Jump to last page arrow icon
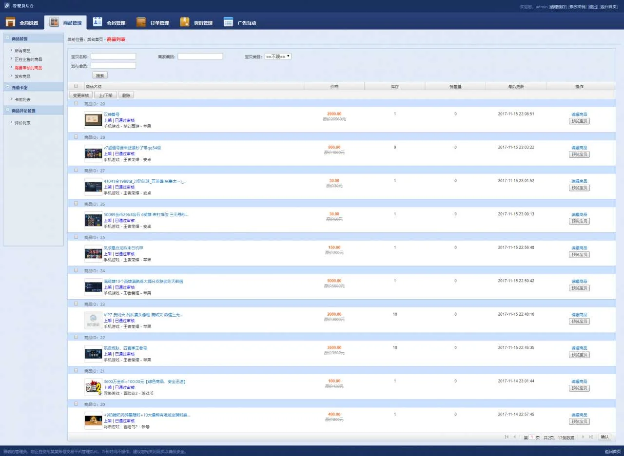Screen dimensions: 624x456 point(591,437)
